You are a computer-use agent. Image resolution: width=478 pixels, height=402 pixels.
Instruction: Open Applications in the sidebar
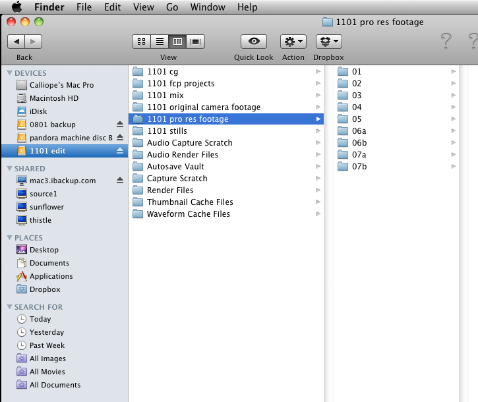click(51, 276)
